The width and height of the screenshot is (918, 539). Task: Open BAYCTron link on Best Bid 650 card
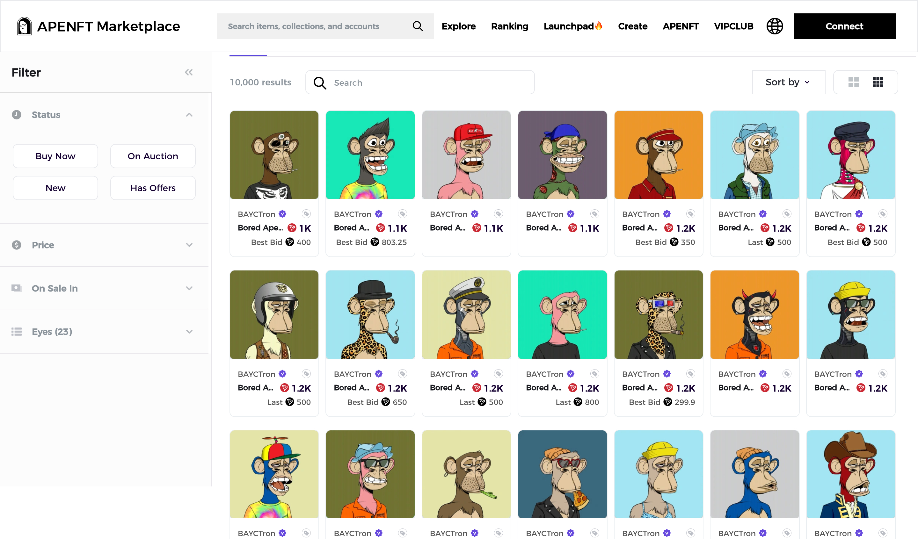(353, 374)
